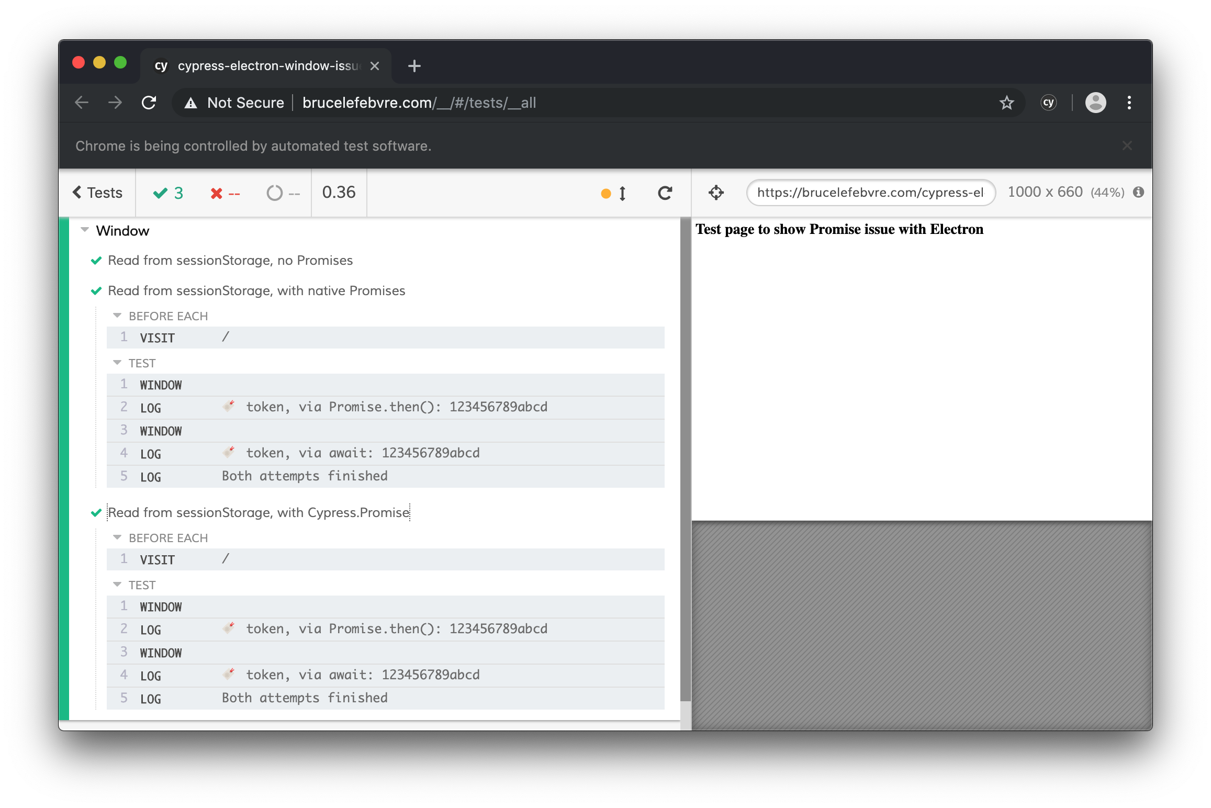Click the Not Secure warning indicator
The height and width of the screenshot is (808, 1211).
tap(235, 103)
